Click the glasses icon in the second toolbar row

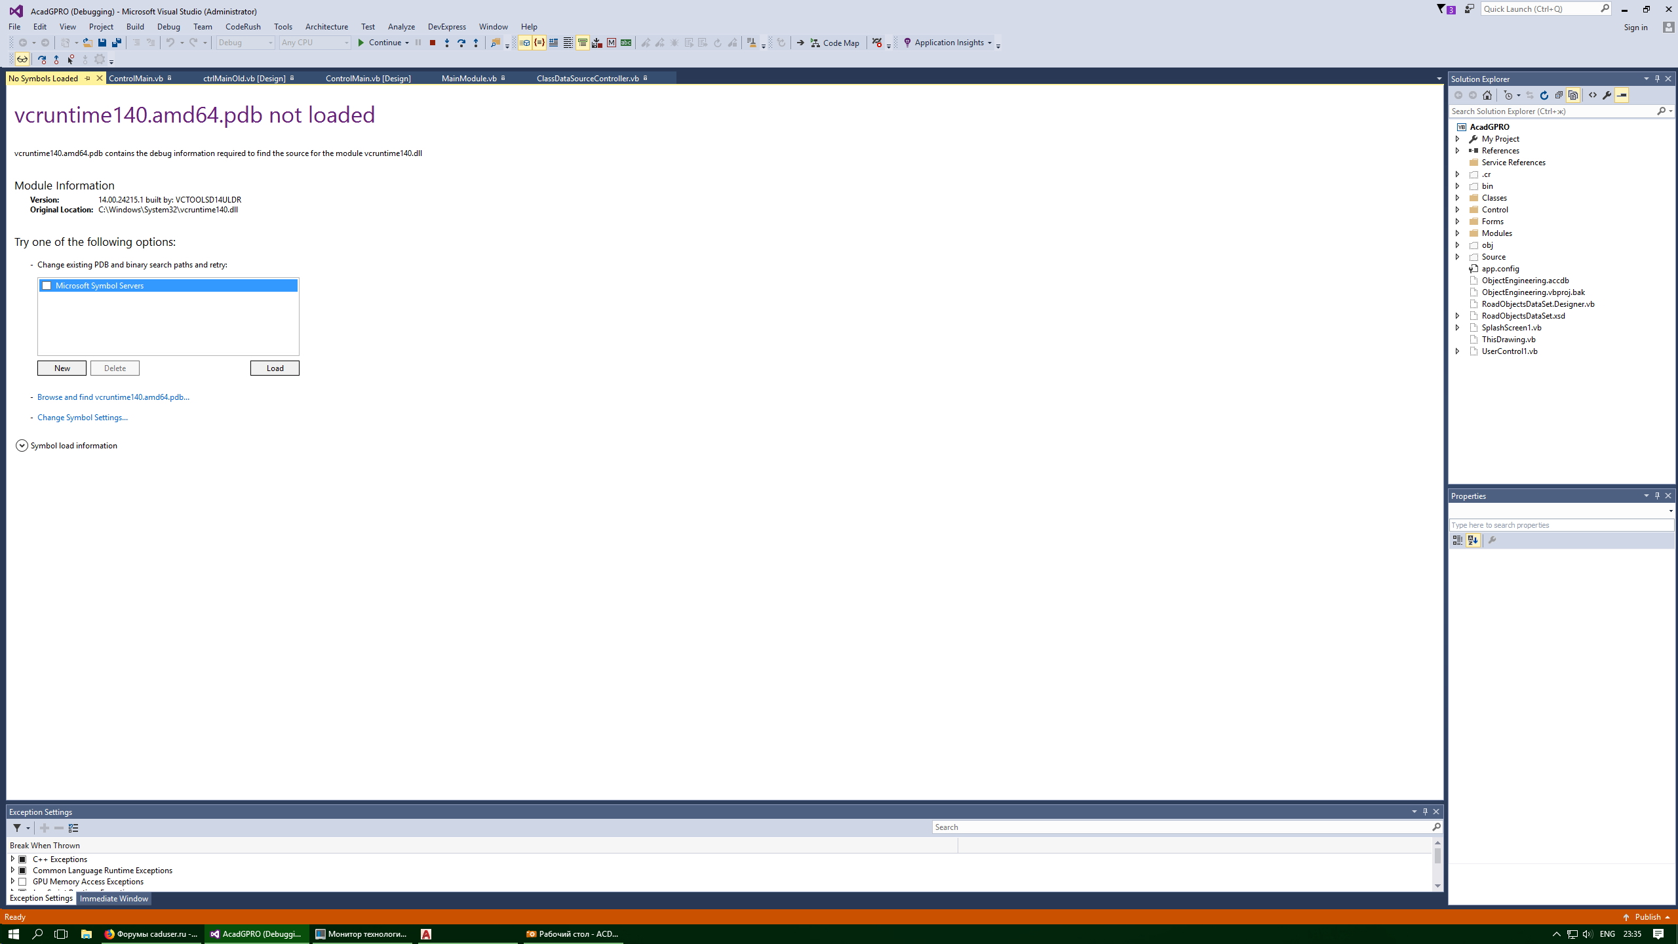tap(22, 60)
